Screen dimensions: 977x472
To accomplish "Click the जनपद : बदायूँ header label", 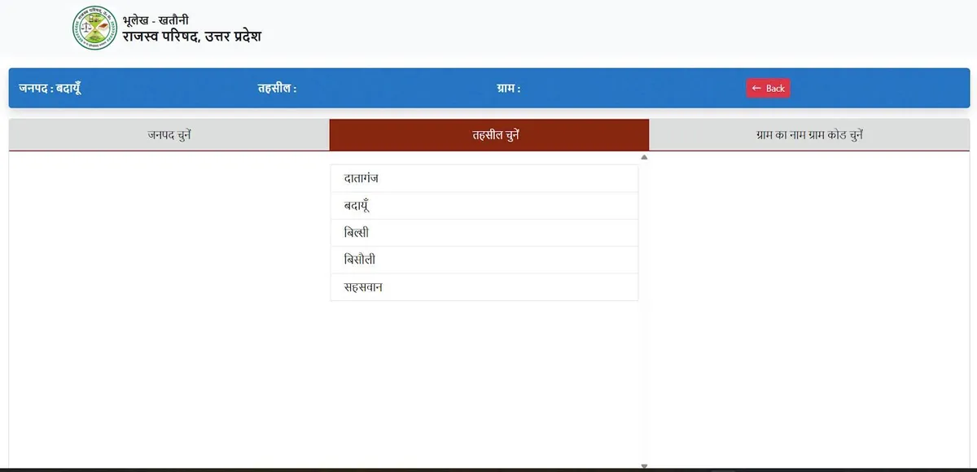I will tap(50, 88).
